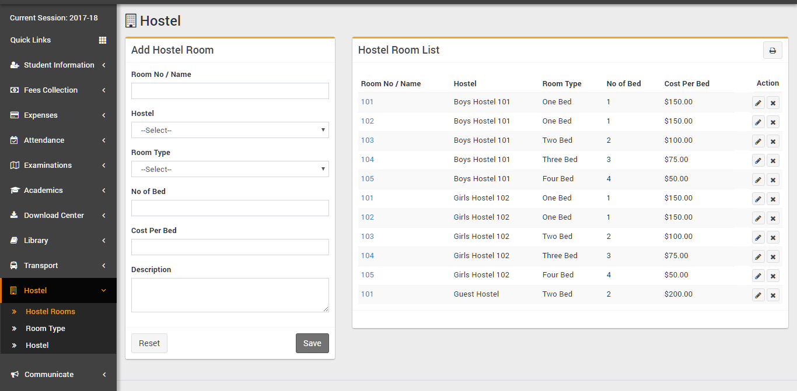Focus the Room No / Name field

[x=230, y=91]
